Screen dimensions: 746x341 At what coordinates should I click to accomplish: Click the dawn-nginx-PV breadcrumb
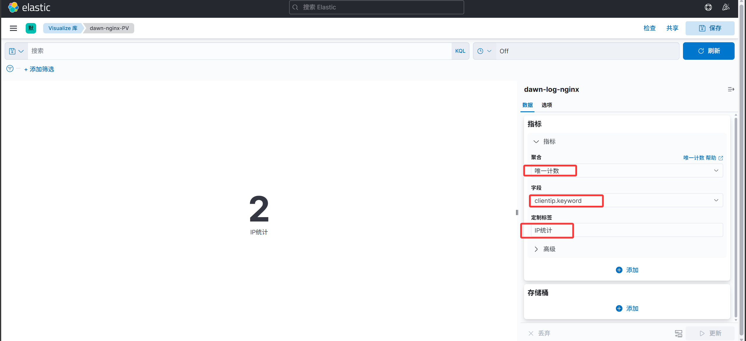(x=109, y=28)
